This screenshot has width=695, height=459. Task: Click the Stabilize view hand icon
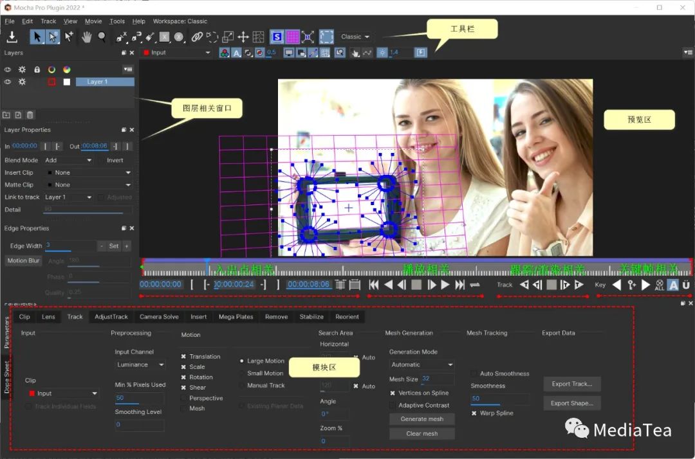[x=355, y=53]
